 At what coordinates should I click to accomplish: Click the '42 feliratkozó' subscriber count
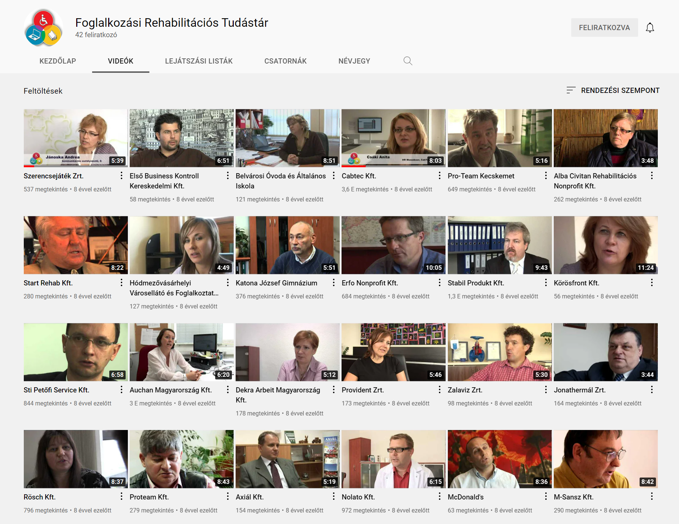[96, 35]
